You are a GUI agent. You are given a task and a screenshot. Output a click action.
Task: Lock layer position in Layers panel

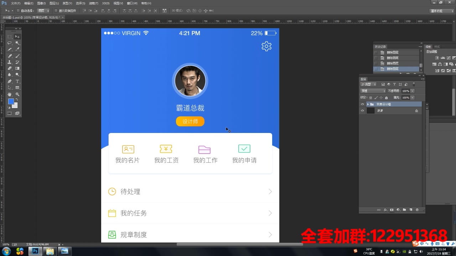(381, 97)
